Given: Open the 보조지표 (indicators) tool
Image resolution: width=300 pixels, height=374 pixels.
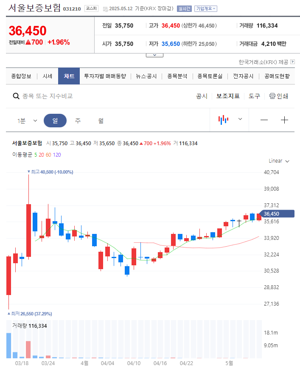Looking at the screenshot, I should tap(228, 96).
